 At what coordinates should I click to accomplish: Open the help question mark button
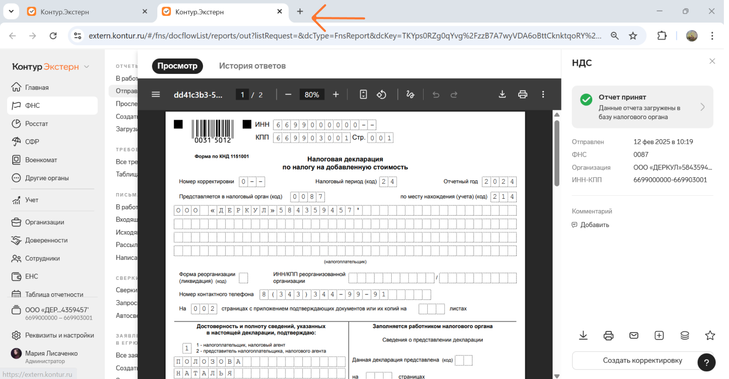(x=706, y=362)
